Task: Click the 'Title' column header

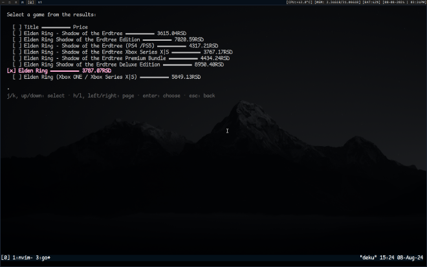Action: [x=31, y=27]
